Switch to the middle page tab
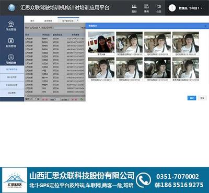 point(48,21)
